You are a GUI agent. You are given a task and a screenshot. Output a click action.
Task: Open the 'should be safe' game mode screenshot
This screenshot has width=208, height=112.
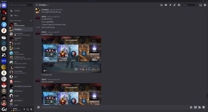point(71,54)
